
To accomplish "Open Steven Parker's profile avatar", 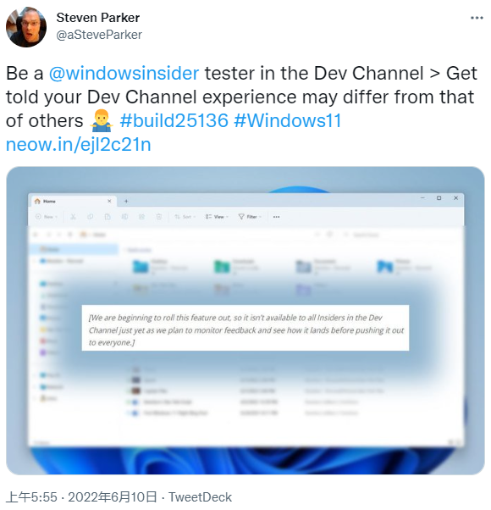I will [x=26, y=27].
